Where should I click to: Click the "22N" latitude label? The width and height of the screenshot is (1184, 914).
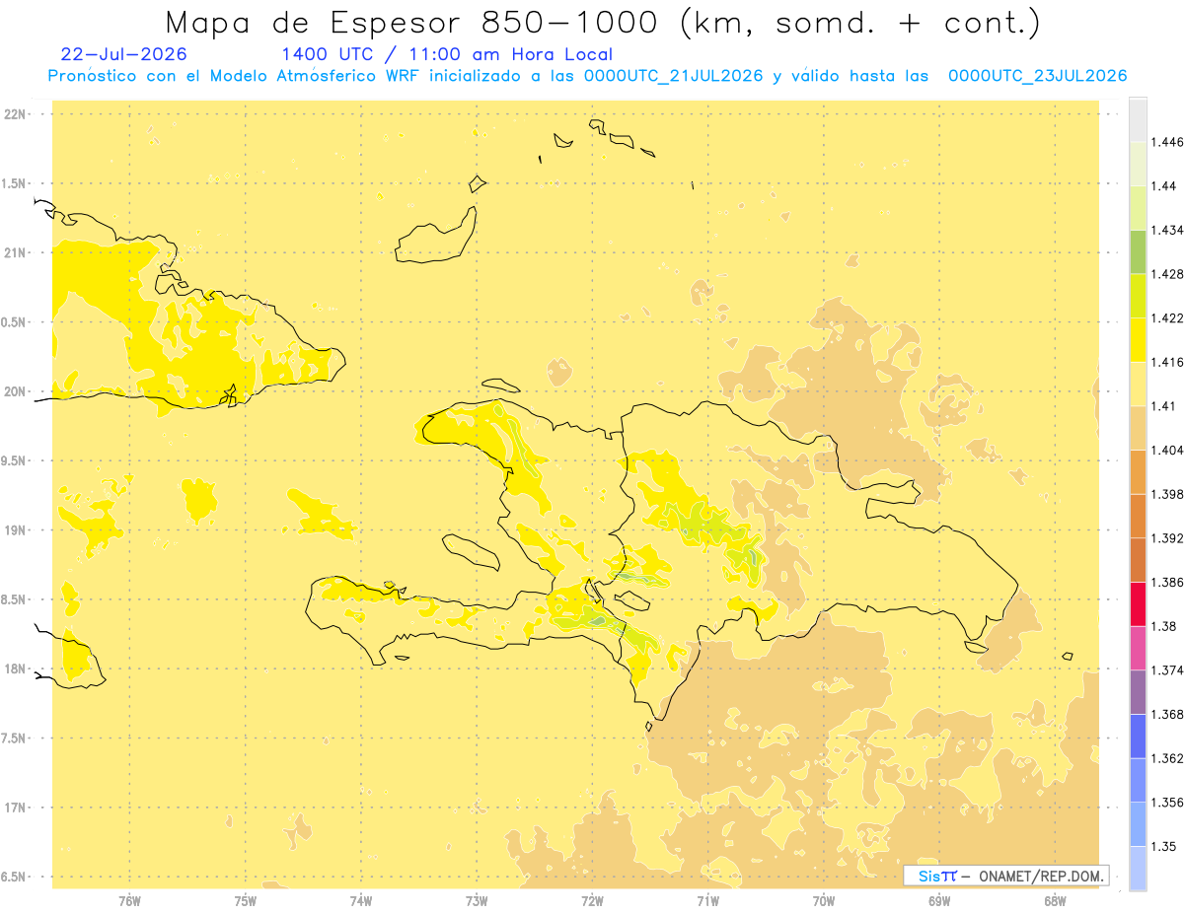(15, 114)
